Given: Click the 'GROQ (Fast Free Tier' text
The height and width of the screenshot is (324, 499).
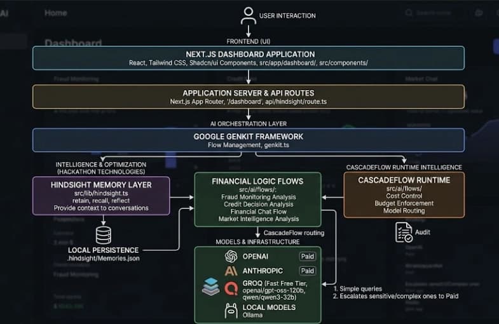Looking at the screenshot, I should [x=275, y=283].
